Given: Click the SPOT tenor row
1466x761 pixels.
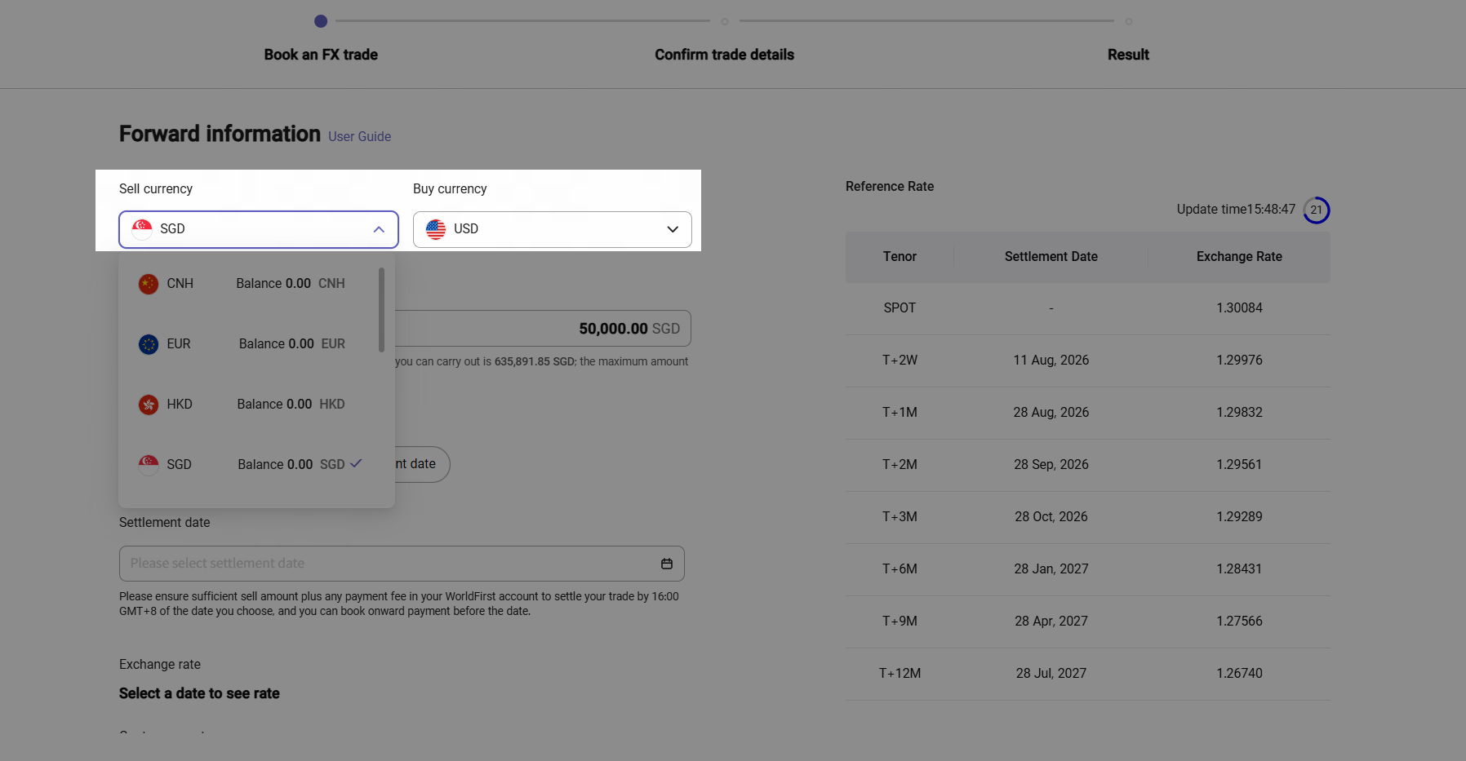Looking at the screenshot, I should tap(1088, 308).
